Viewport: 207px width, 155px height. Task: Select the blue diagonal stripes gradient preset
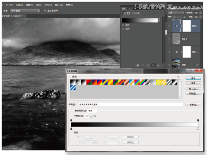point(73,87)
